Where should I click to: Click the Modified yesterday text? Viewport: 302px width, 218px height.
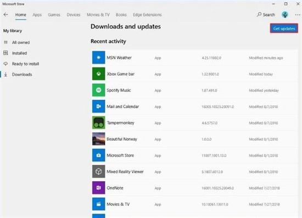(x=264, y=90)
